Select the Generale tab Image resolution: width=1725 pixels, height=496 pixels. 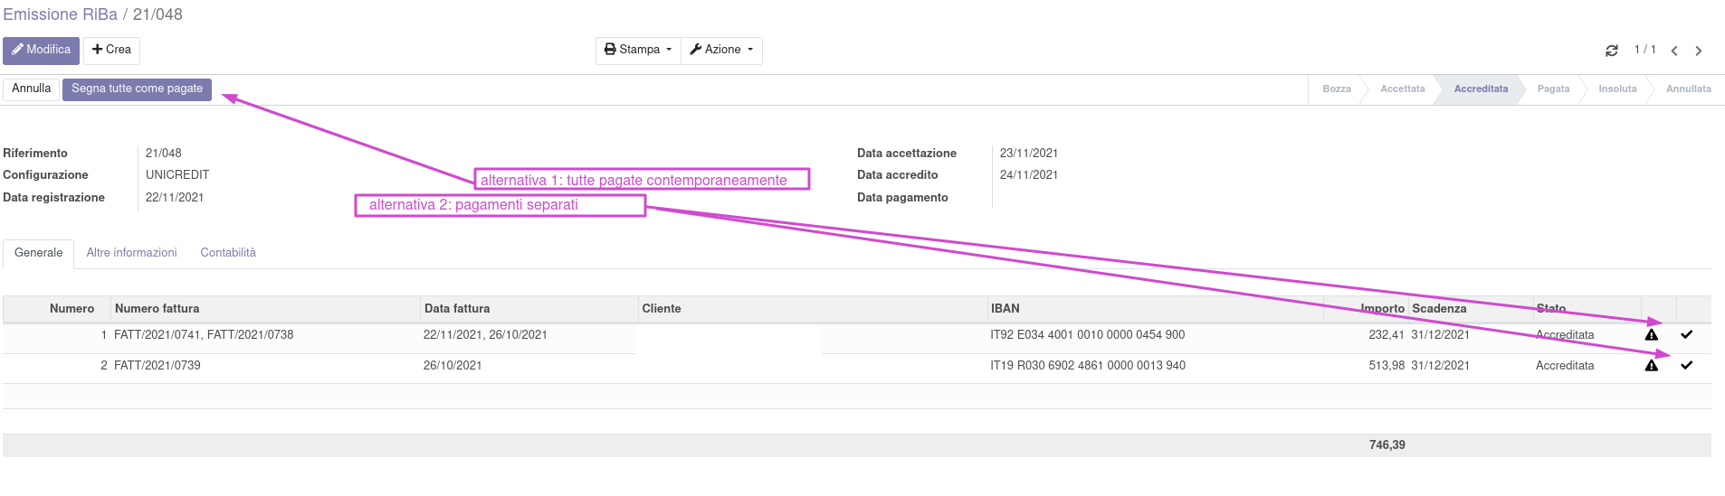coord(39,253)
